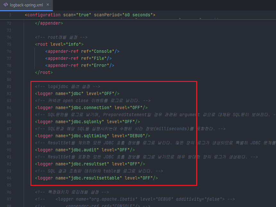This screenshot has height=207, width=276.
Task: Click the appender-ref ref="Console" line
Action: [x=82, y=51]
